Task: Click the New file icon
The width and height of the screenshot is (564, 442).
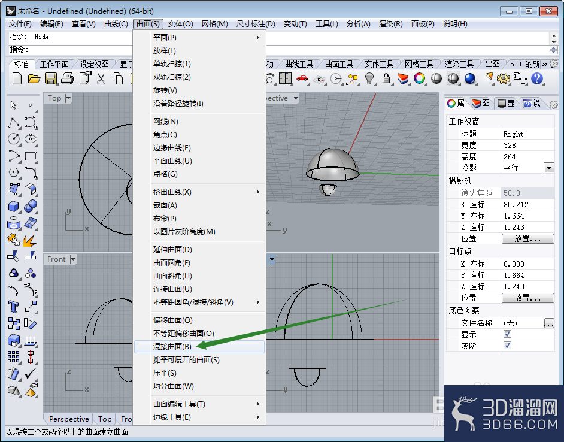Action: (17, 78)
